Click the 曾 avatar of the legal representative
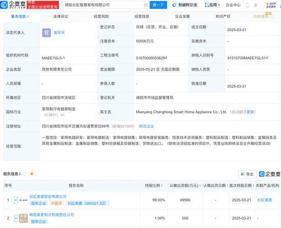 [x=47, y=32]
